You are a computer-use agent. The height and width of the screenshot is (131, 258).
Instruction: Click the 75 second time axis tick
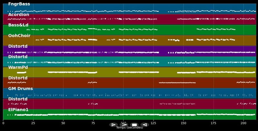[x=93, y=123]
